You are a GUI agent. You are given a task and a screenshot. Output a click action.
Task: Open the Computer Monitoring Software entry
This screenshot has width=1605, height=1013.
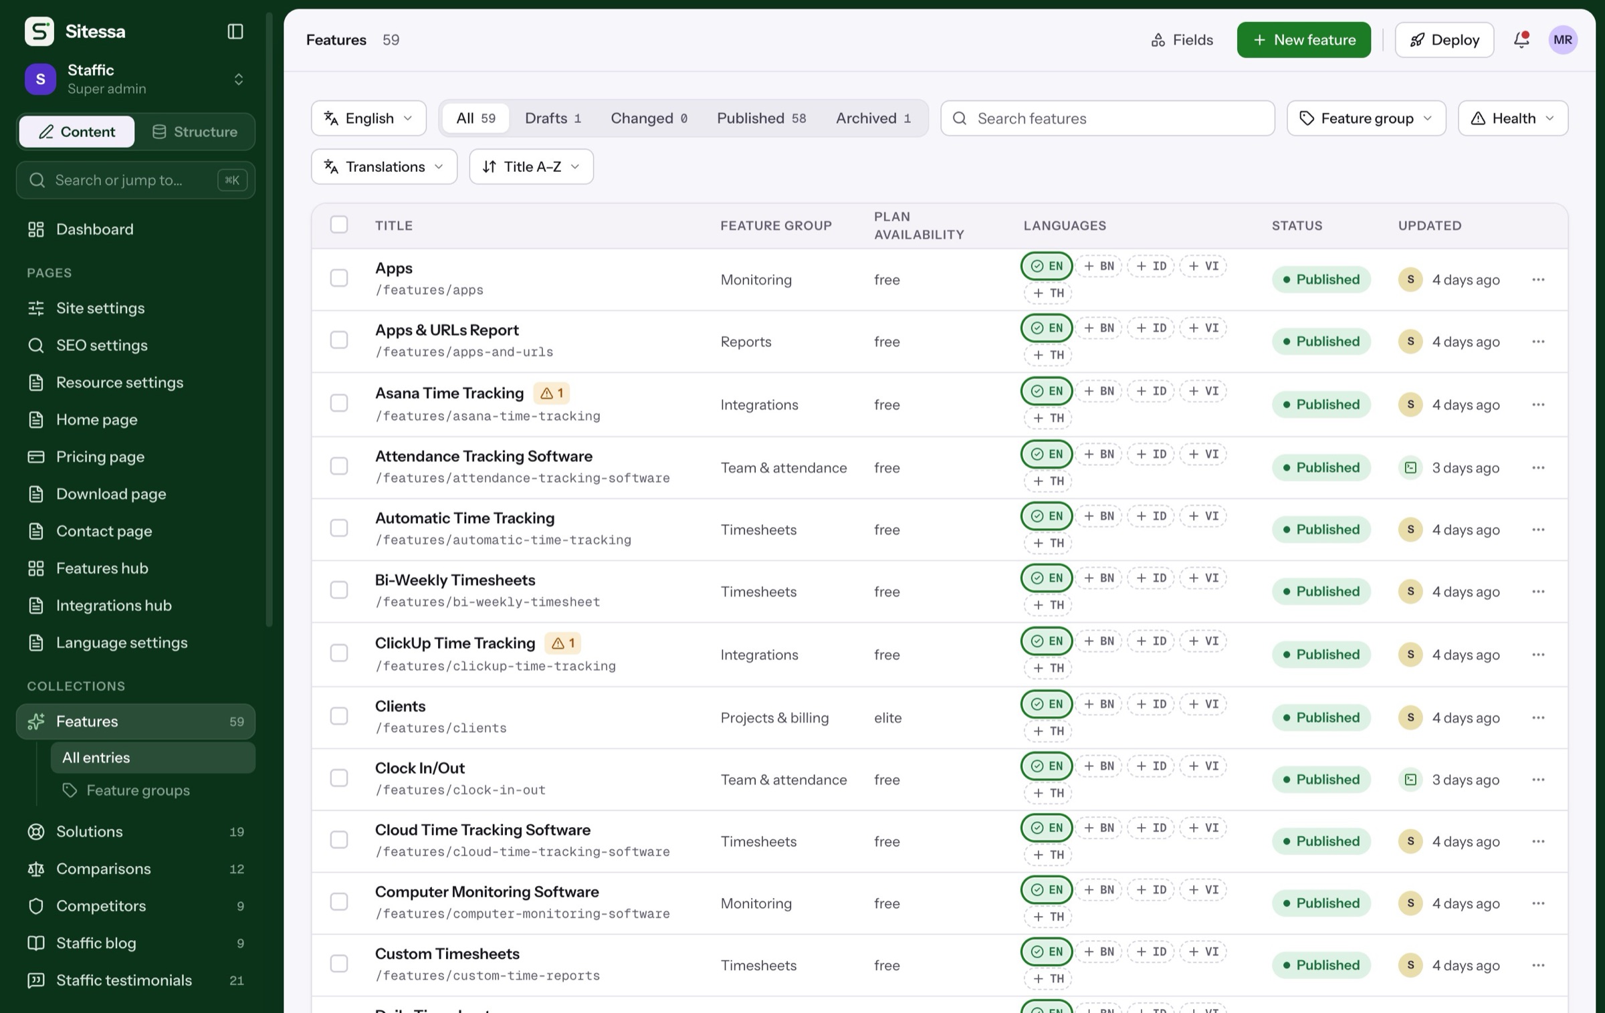tap(487, 892)
